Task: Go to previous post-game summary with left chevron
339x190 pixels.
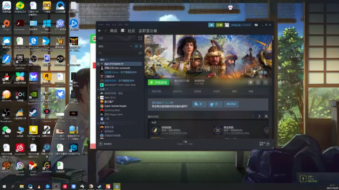Action: (253, 117)
